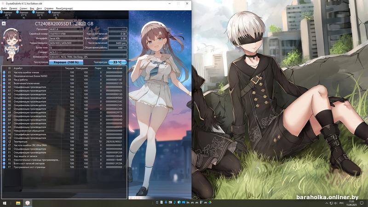Viewport: 368px width, 207px height.
Task: Click the Порог column header
Action: (x=98, y=68)
